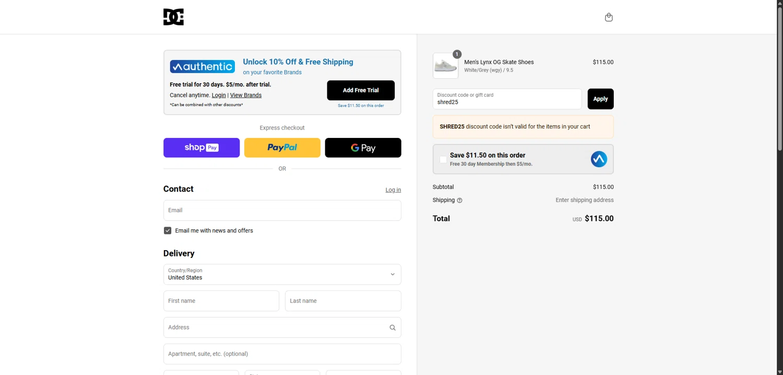
Task: Focus the Email input field
Action: click(x=282, y=210)
